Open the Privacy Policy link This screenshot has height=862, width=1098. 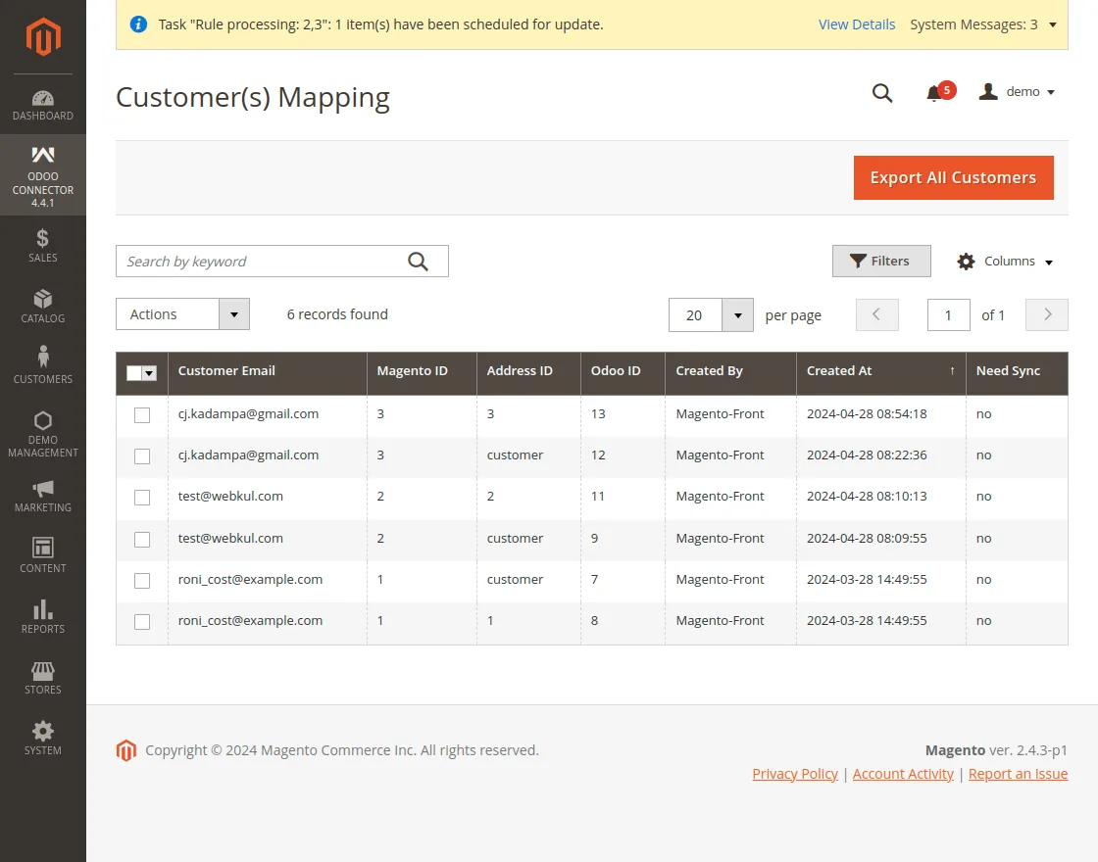[x=794, y=773]
